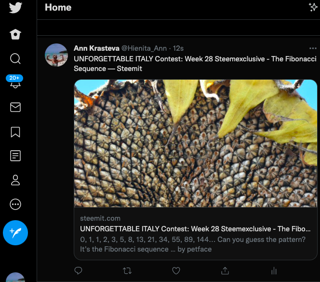Open the Lists icon in sidebar
Screen dimensions: 320x282
[x=15, y=156]
